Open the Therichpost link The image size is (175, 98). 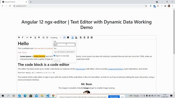pyautogui.click(x=80, y=69)
